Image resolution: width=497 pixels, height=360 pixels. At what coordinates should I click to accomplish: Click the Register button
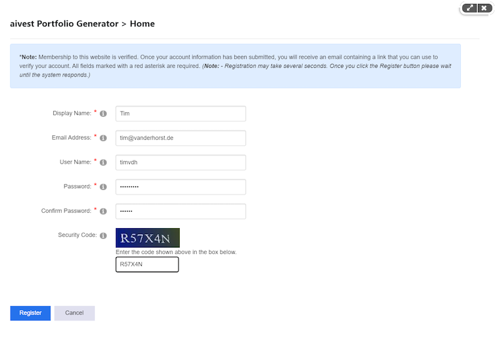(30, 313)
